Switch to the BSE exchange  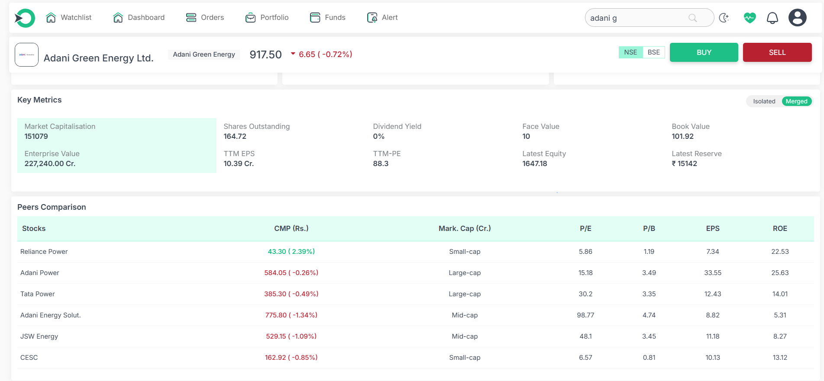click(654, 52)
